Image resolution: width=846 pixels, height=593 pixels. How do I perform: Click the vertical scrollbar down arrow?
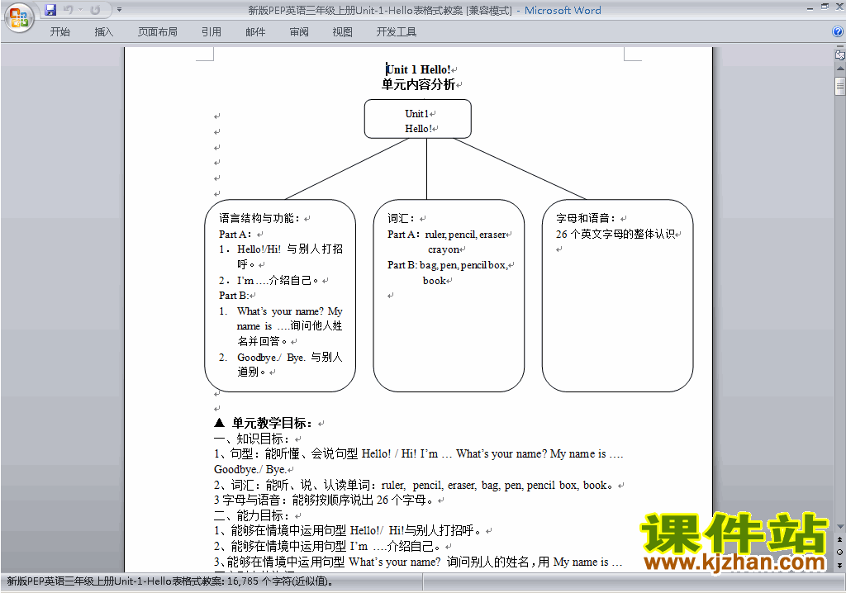(840, 527)
